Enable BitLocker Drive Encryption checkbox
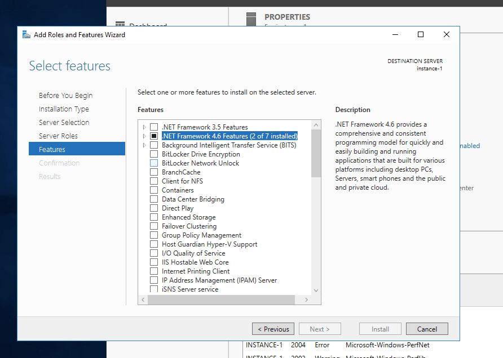 pos(154,154)
